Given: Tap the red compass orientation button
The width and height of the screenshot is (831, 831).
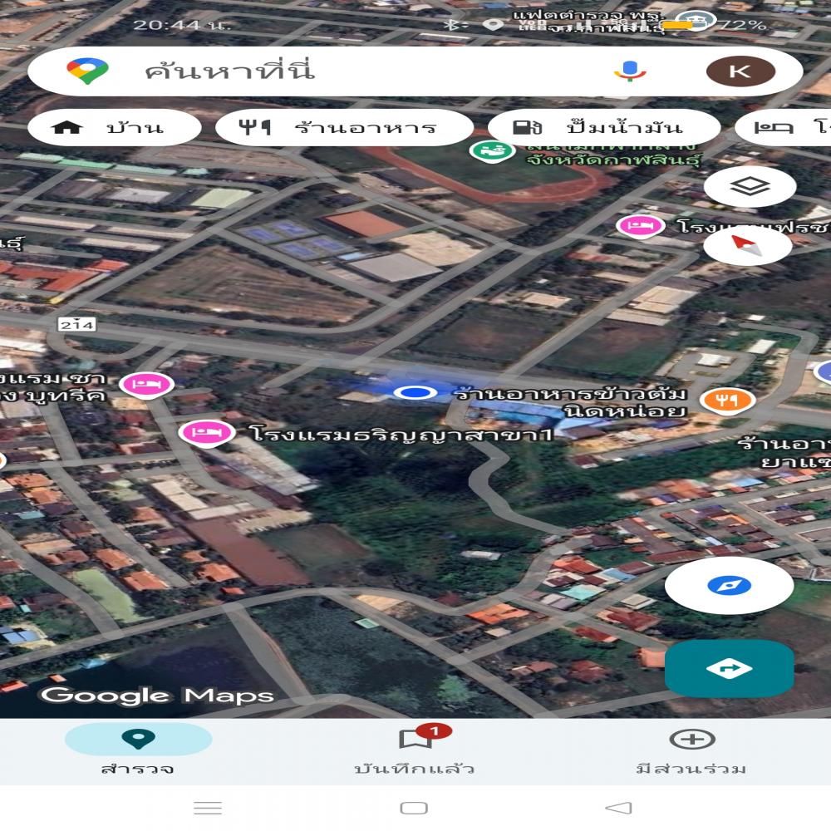Looking at the screenshot, I should pos(747,246).
